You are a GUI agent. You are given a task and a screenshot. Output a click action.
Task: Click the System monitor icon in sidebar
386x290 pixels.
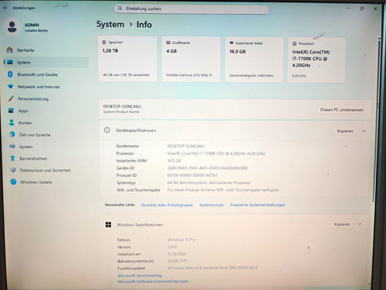(x=10, y=62)
